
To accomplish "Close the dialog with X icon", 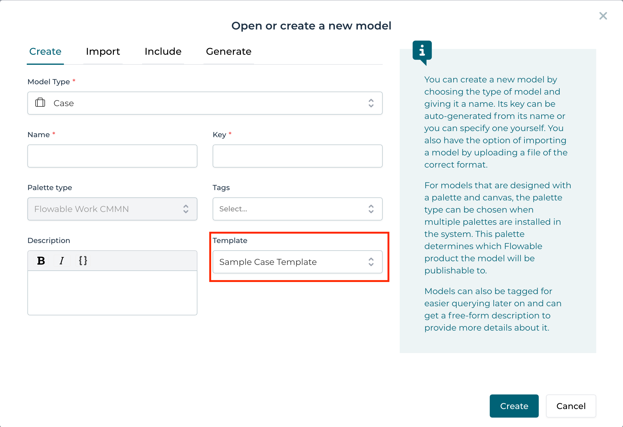I will 603,16.
